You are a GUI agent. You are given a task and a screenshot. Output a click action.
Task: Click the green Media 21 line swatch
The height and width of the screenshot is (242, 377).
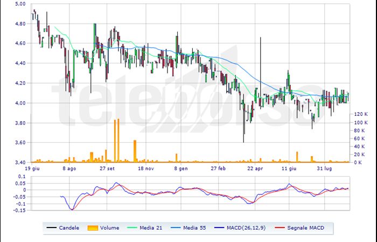(x=131, y=228)
